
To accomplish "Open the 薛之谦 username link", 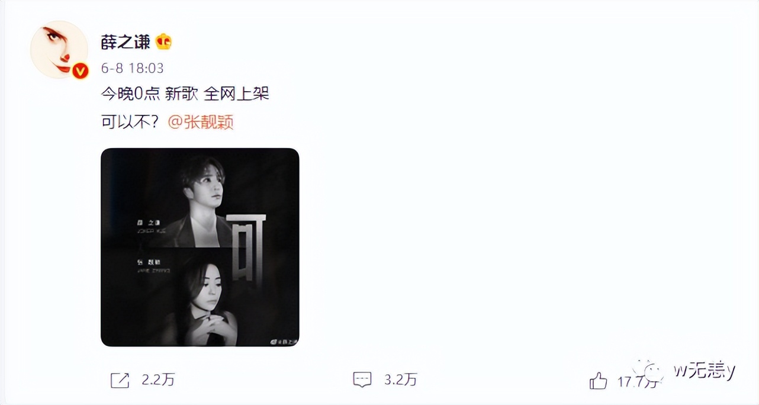I will [126, 42].
